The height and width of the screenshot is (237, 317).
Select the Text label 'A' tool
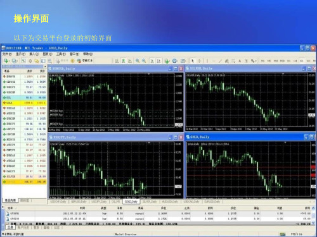point(240,61)
